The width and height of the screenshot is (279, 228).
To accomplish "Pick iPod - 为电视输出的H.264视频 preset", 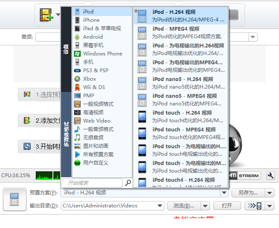I will [x=180, y=50].
